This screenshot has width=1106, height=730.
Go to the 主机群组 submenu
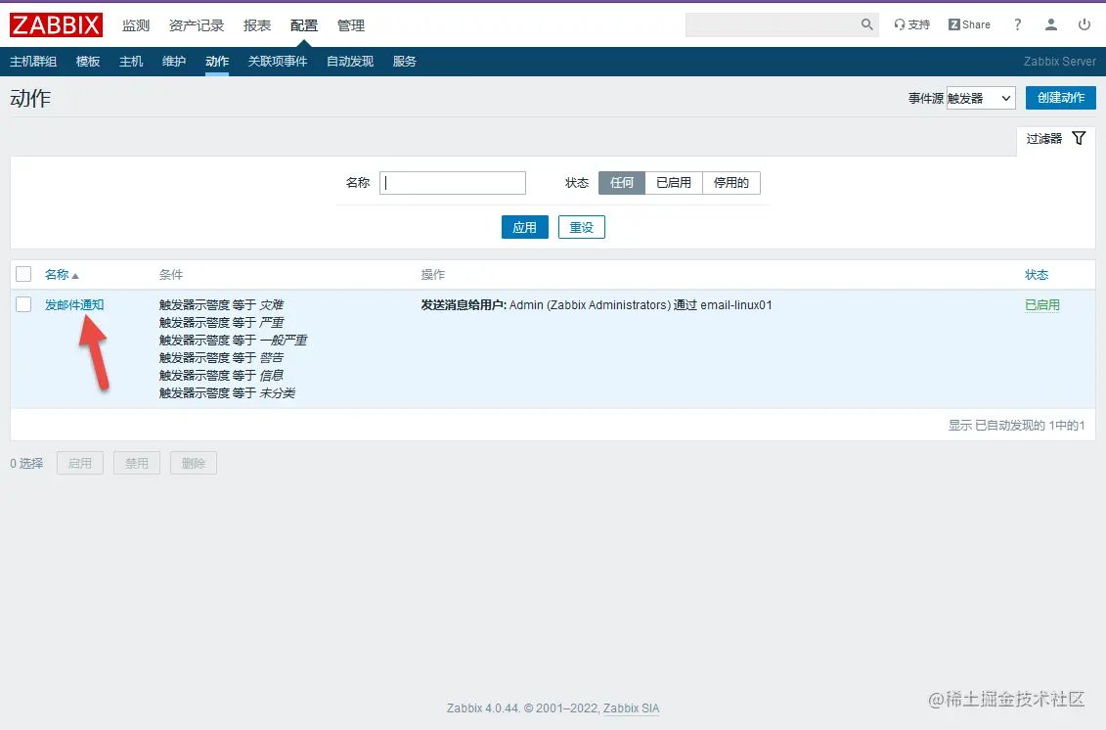click(33, 62)
